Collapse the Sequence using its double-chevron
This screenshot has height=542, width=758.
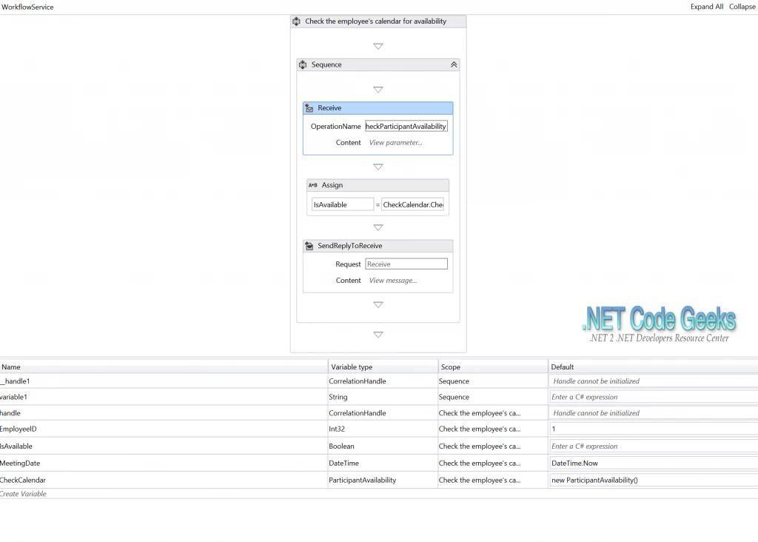(x=454, y=64)
